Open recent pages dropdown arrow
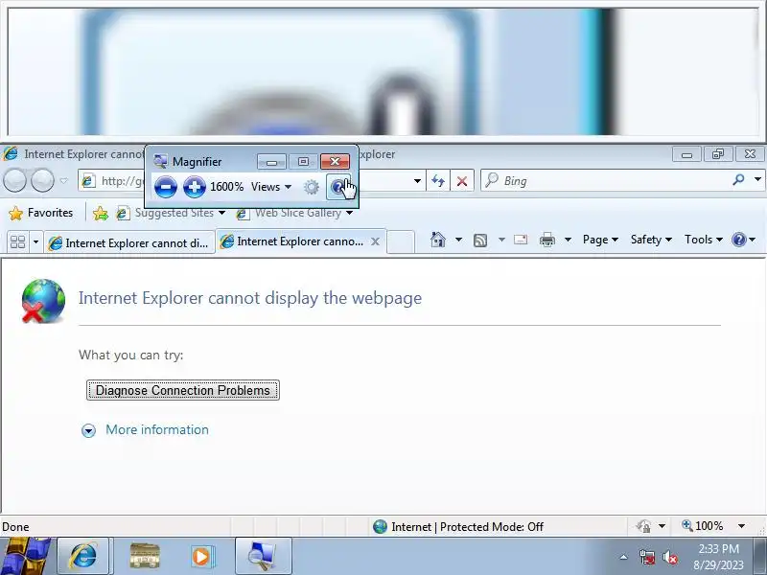Screen dimensions: 767x575 [x=63, y=181]
